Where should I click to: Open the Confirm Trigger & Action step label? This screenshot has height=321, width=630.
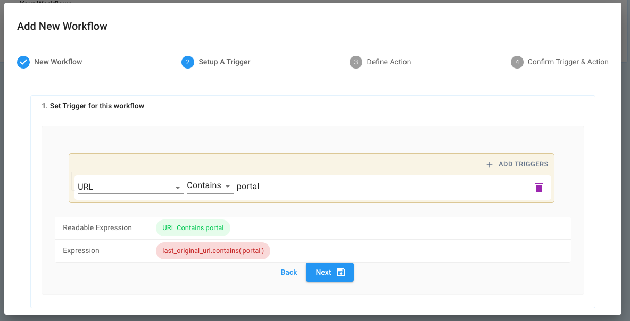[x=568, y=62]
